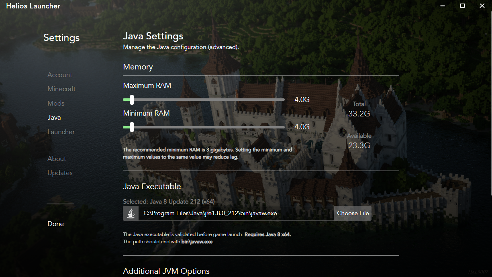Open the Updates section

coord(60,173)
